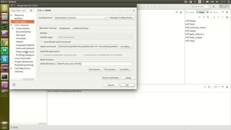Confirm the dialog with OK

127,85
